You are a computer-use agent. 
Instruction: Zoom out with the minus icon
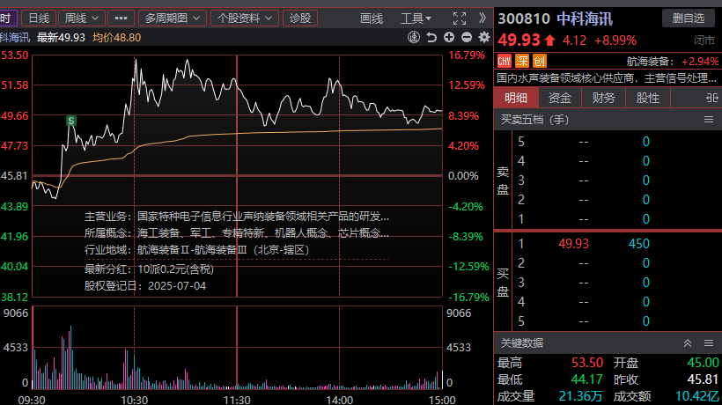(467, 37)
